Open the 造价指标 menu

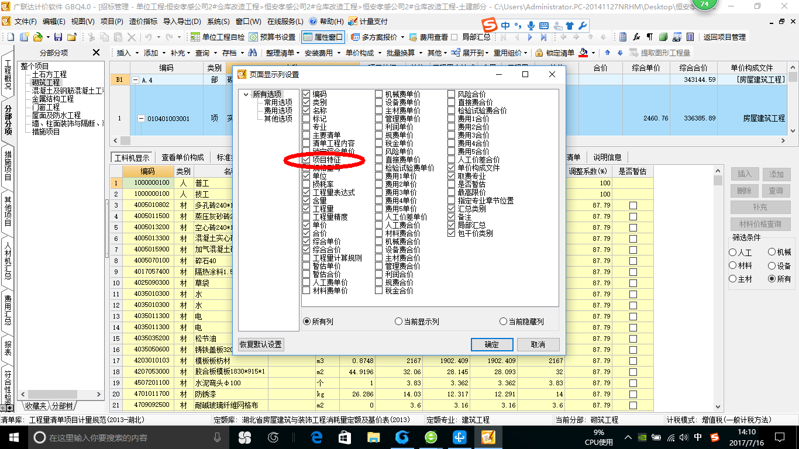point(143,21)
